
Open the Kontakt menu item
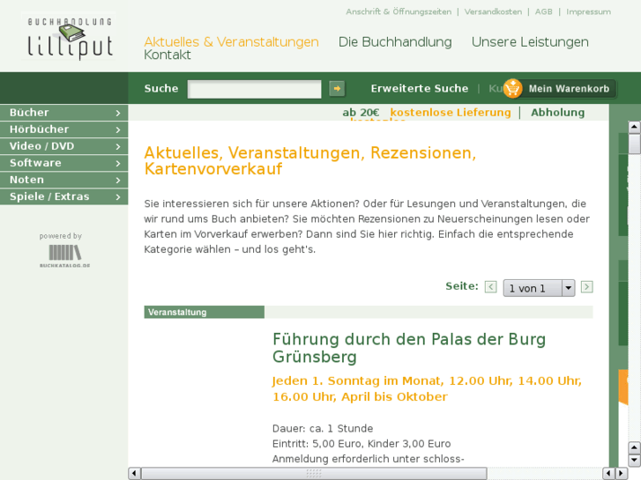point(168,55)
